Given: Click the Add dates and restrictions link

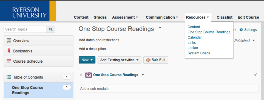Looking at the screenshot, I should (x=100, y=40).
